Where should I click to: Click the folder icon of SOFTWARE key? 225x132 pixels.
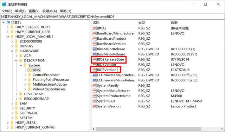tap(17, 113)
